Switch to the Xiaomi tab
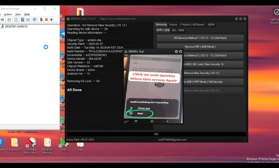 pos(173,25)
